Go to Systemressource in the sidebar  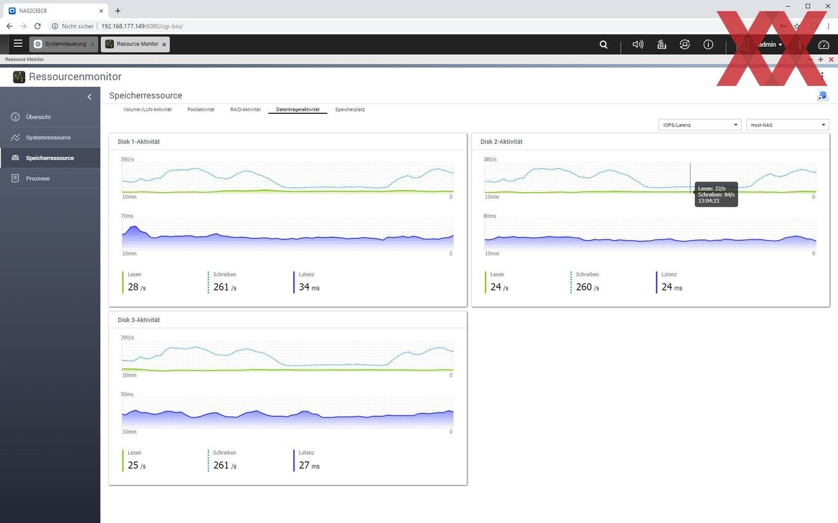click(x=48, y=137)
